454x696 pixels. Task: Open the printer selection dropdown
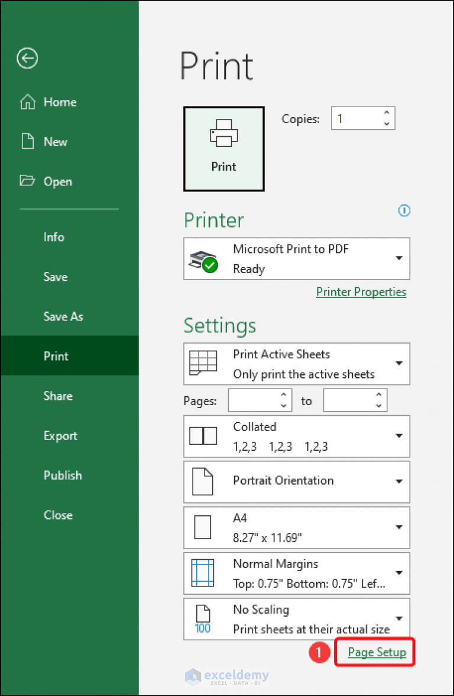pos(297,258)
